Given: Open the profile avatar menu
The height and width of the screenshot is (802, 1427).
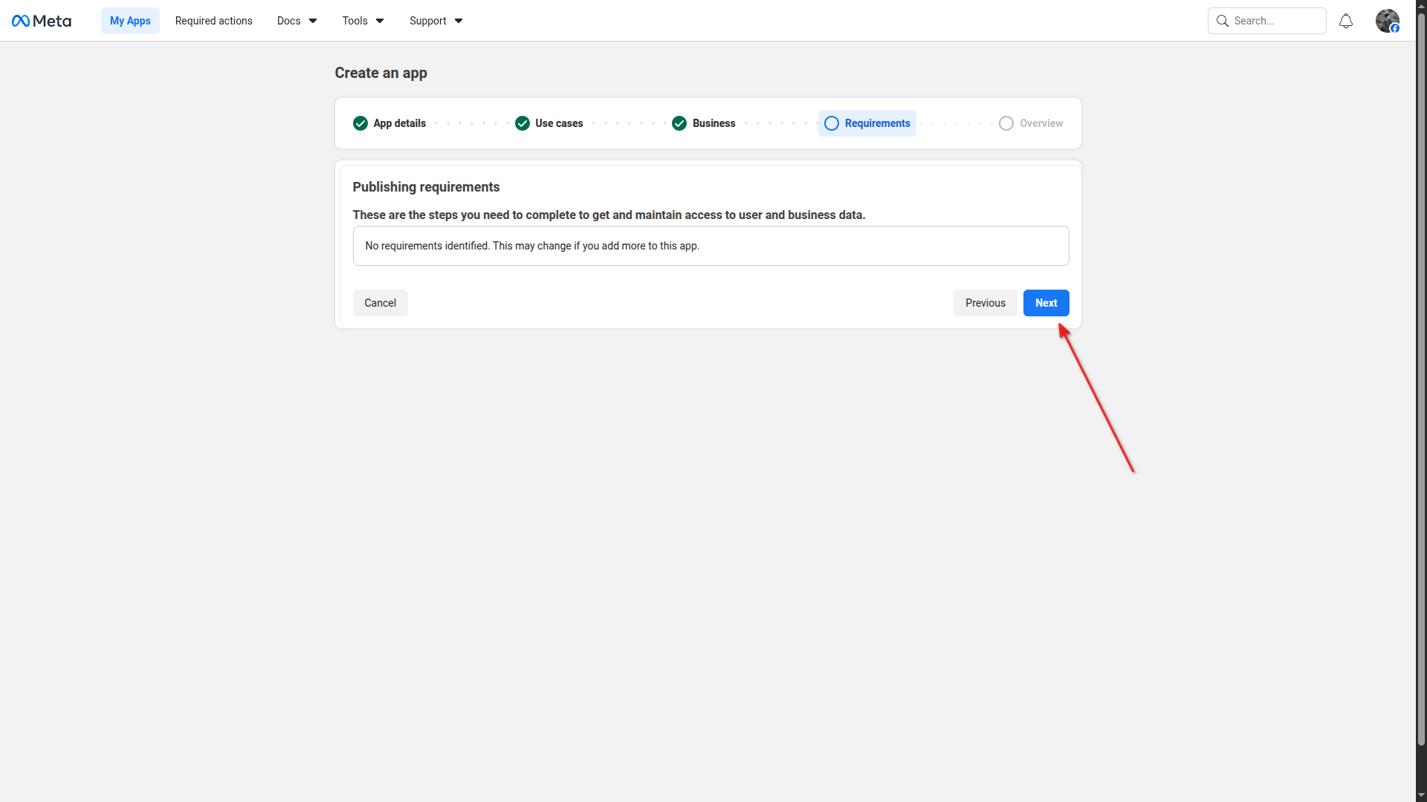Looking at the screenshot, I should [1387, 21].
